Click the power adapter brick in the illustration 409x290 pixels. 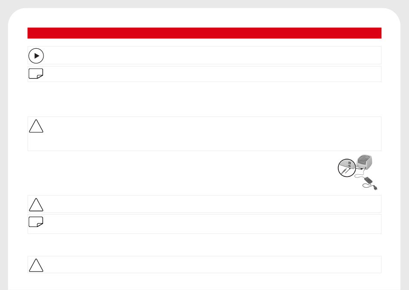click(x=368, y=180)
